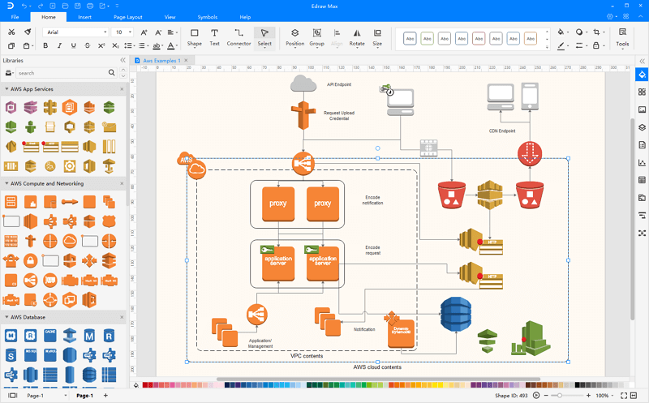This screenshot has height=403, width=649.
Task: Click zoom out minus button
Action: point(546,396)
